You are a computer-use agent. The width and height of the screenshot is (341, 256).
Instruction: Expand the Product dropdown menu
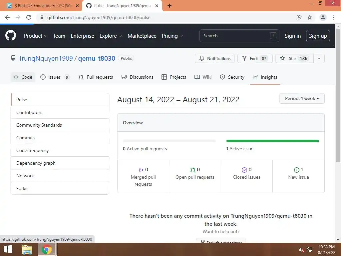pos(35,36)
